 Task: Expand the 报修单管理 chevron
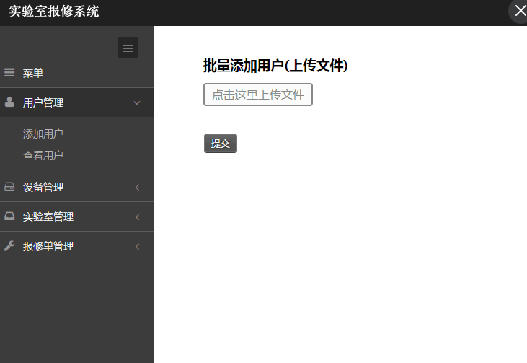tap(137, 247)
